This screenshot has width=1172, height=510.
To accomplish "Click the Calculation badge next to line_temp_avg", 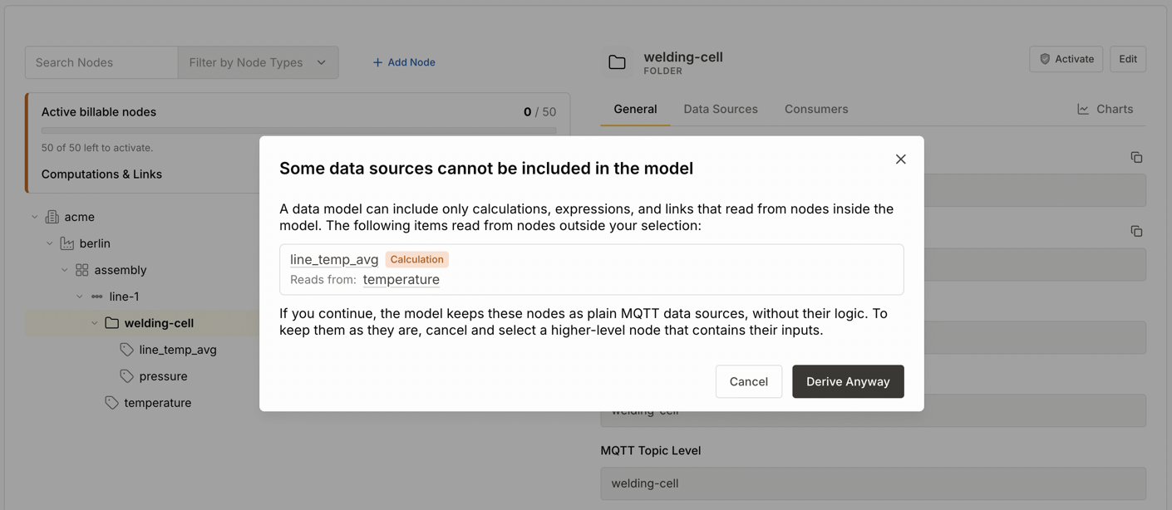I will tap(416, 259).
